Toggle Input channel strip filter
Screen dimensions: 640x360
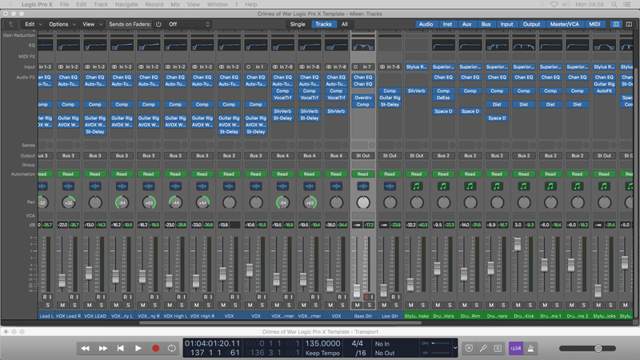pyautogui.click(x=506, y=24)
